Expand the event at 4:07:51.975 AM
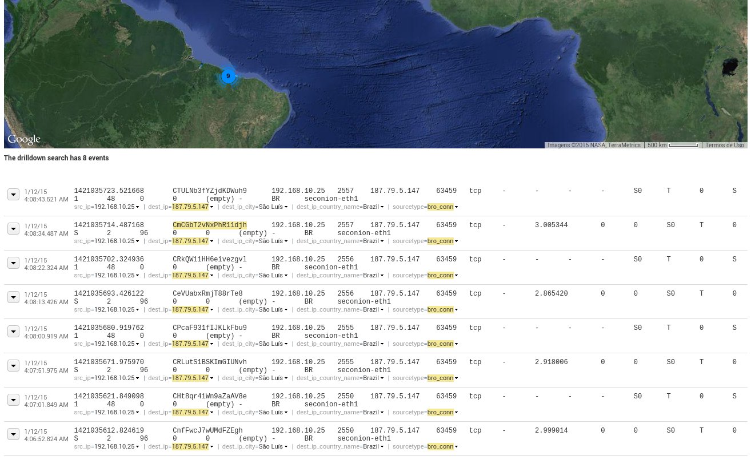This screenshot has width=751, height=464. (x=13, y=366)
